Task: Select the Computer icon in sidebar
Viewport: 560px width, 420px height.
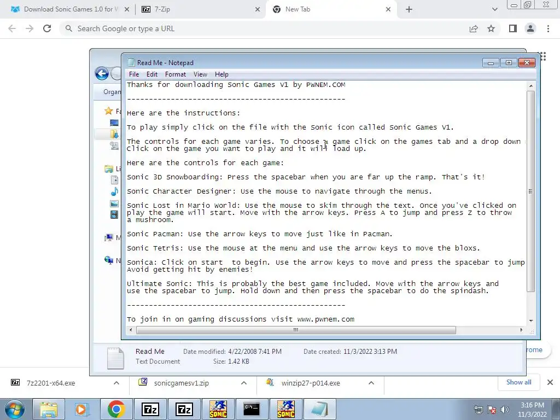Action: pyautogui.click(x=109, y=237)
